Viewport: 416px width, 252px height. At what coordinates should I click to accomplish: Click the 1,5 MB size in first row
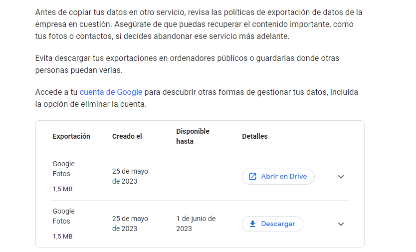coord(62,189)
